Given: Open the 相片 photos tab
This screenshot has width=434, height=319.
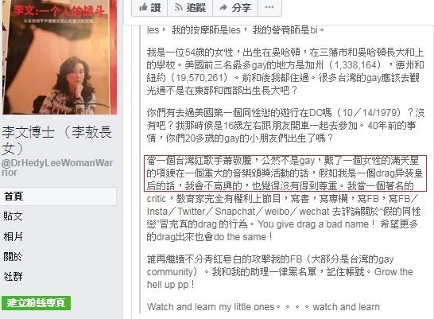Looking at the screenshot, I should click(58, 236).
